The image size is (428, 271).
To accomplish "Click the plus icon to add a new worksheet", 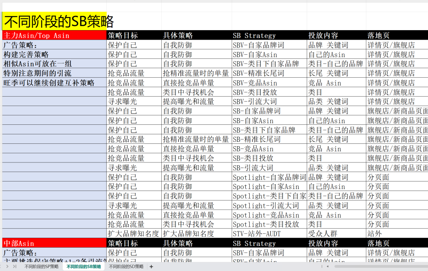I will pos(151,267).
